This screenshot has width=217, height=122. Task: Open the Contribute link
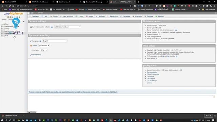tap(150, 77)
